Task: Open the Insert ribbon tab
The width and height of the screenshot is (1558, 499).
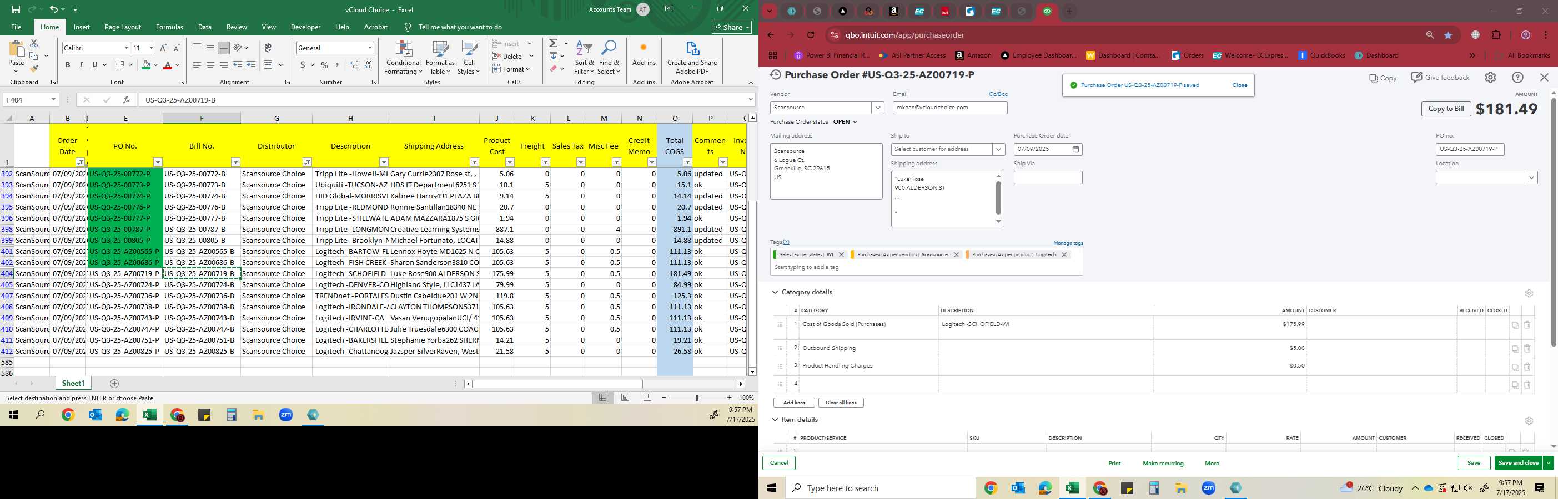Action: tap(82, 27)
